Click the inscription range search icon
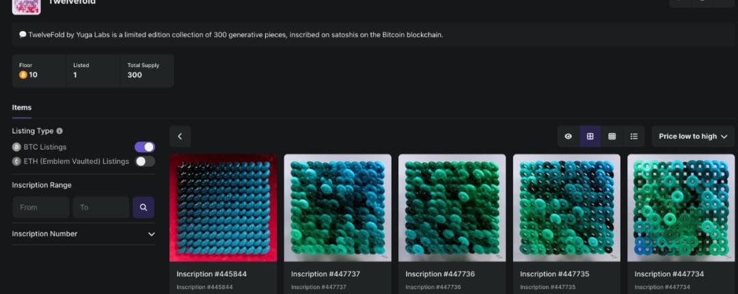738x294 pixels. coord(143,207)
